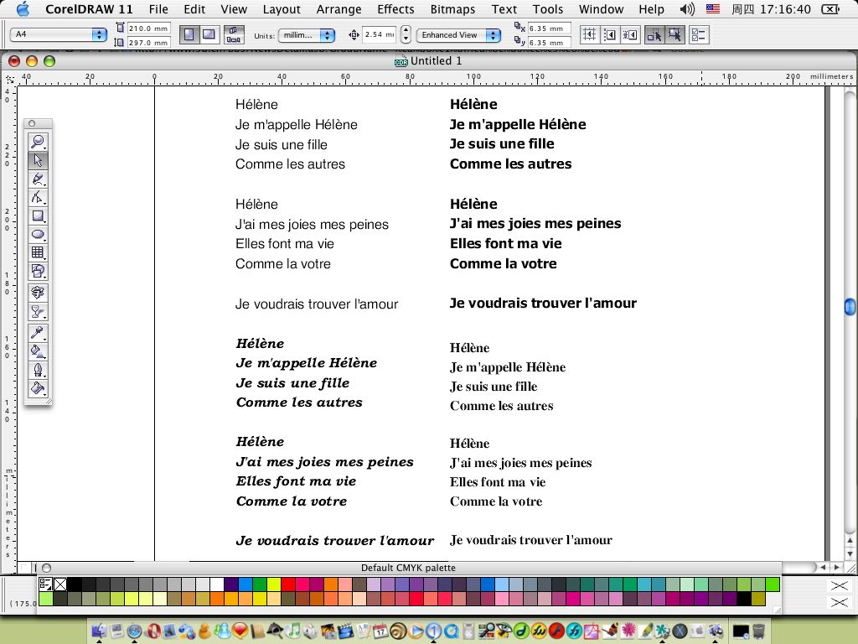Select the Graph Paper grid tool

[38, 252]
